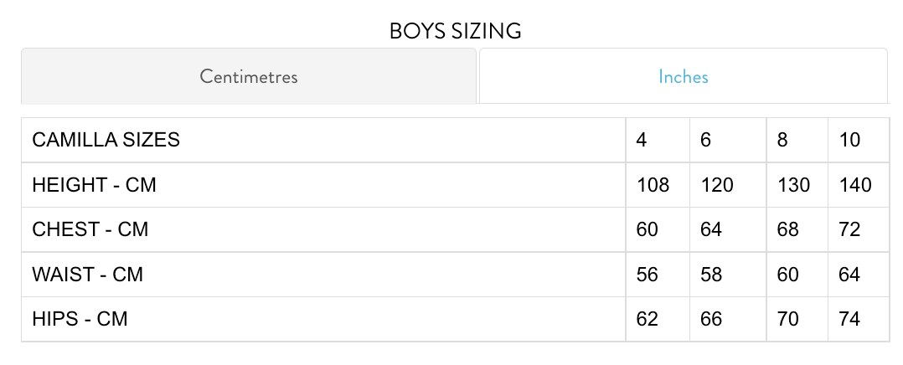The image size is (903, 365).
Task: Click size 10 column header
Action: coord(849,140)
